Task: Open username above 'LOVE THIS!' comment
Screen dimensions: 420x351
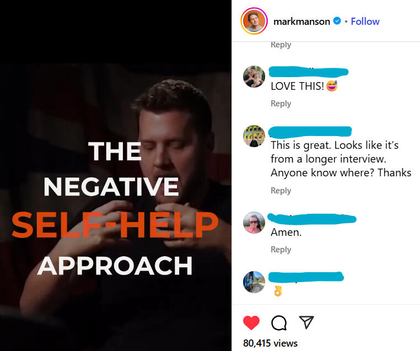Action: tap(308, 72)
